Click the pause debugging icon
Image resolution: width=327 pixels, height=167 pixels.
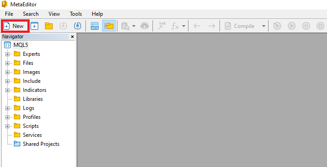(306, 26)
